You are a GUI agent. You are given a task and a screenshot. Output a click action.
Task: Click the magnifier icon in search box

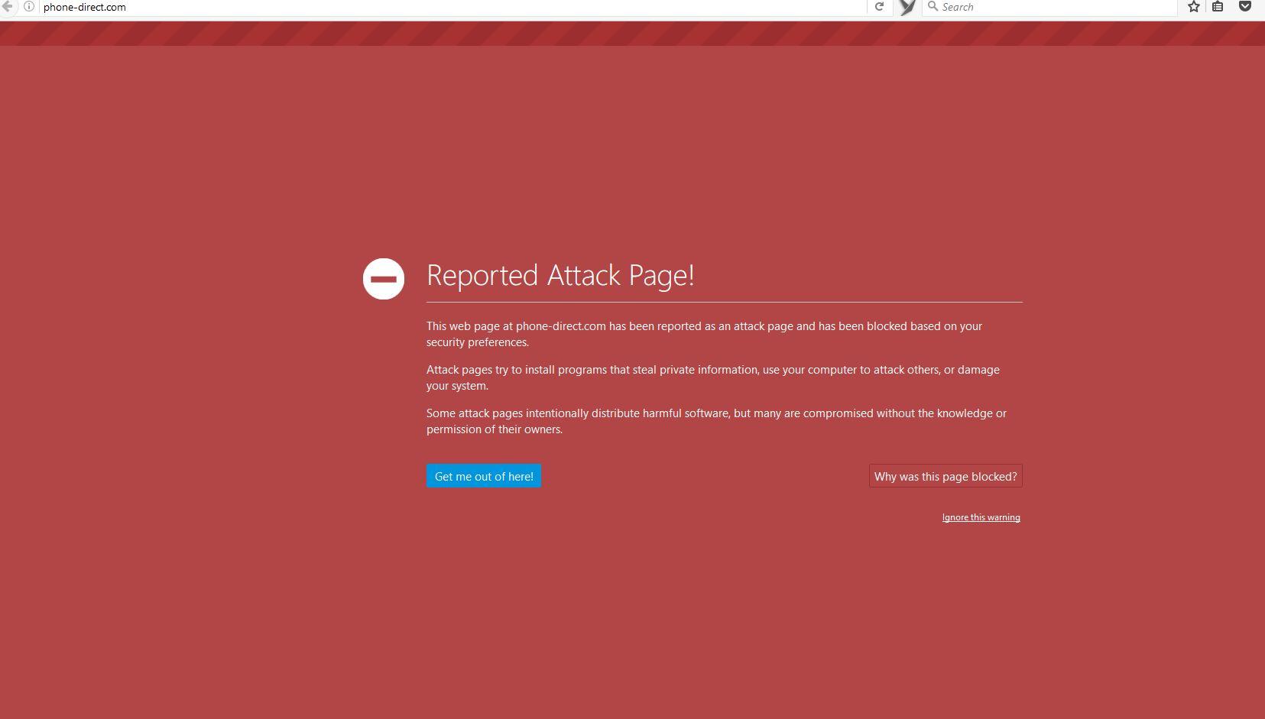coord(933,7)
